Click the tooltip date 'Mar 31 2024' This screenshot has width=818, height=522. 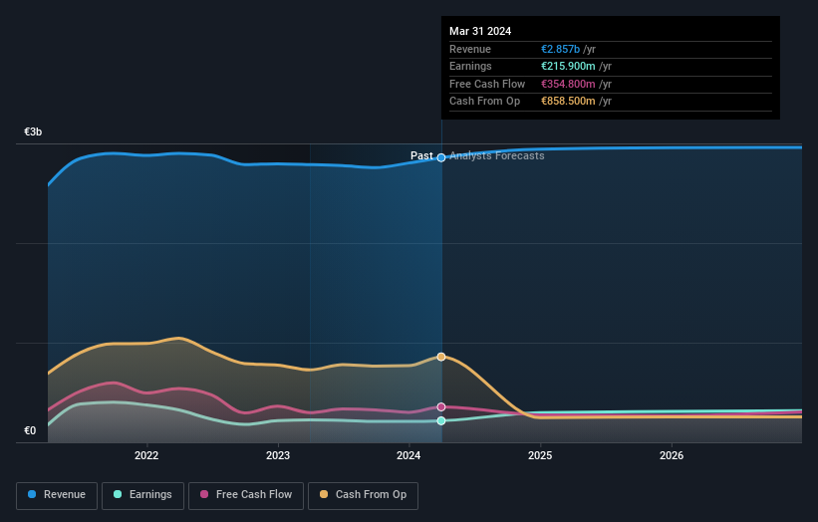[x=480, y=31]
